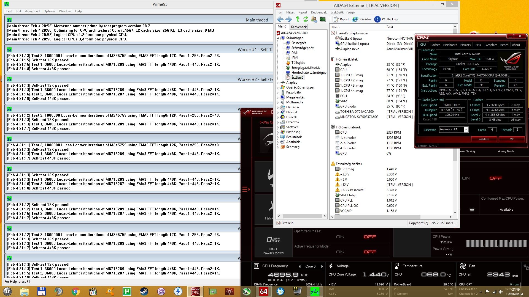
Task: Click the Main thread window icon in Prime95
Action: pos(9,20)
